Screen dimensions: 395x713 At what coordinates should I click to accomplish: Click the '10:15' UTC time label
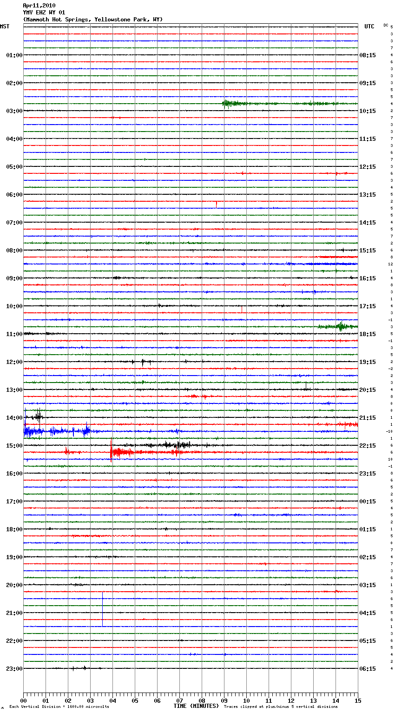click(368, 111)
